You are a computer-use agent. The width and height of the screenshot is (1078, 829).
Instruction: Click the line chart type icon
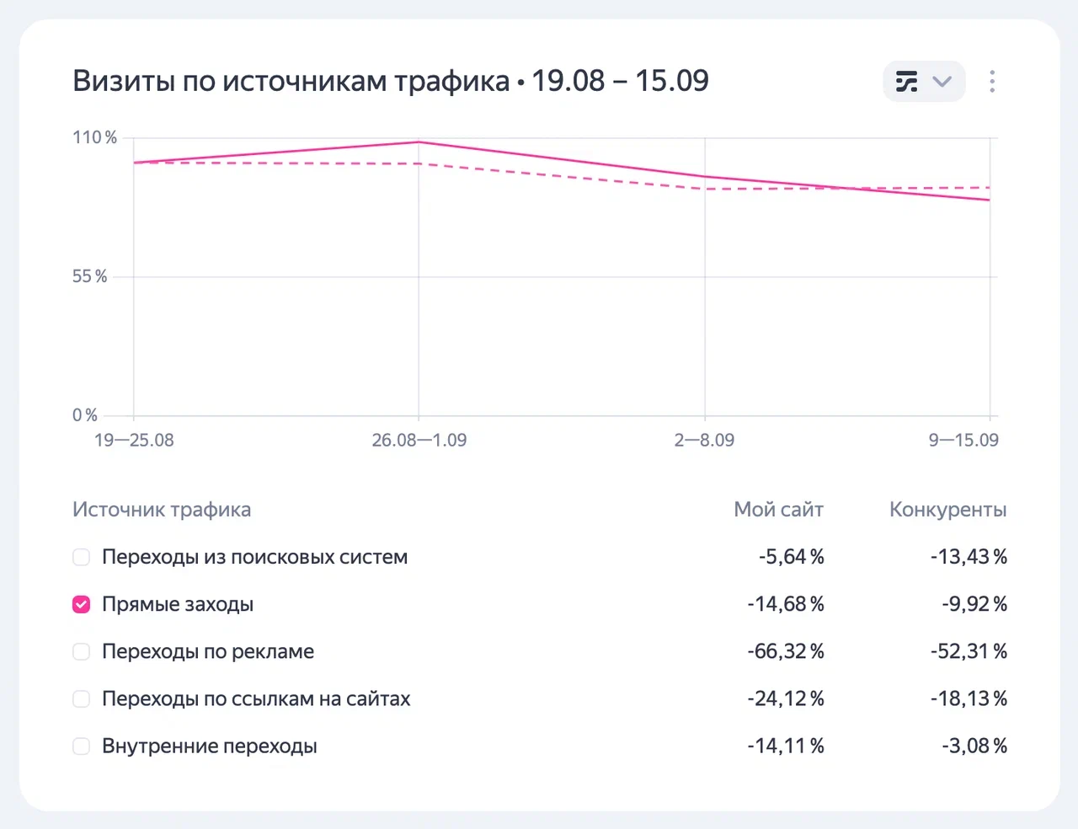907,82
